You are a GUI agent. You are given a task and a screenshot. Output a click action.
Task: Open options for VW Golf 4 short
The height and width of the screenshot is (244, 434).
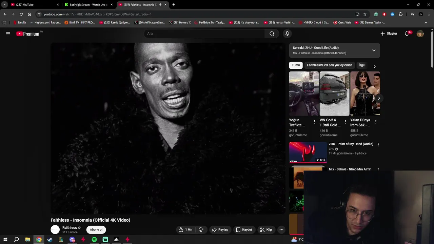346,122
